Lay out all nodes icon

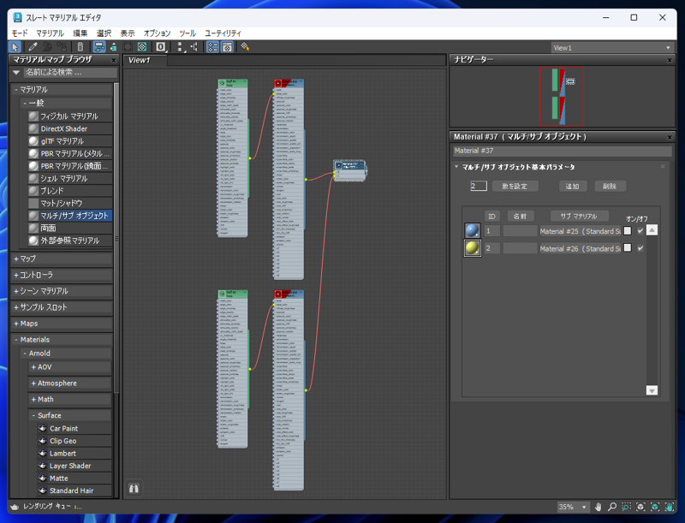pos(180,47)
